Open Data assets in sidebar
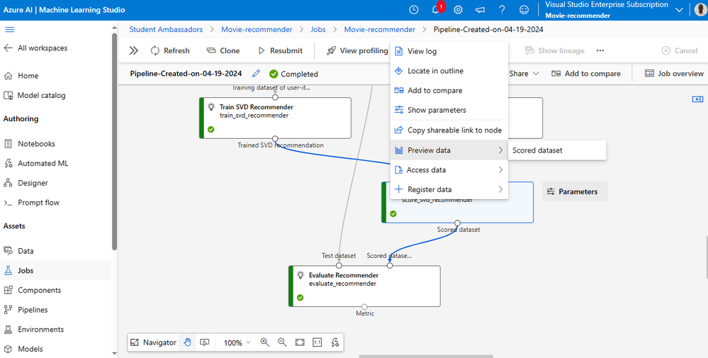 coord(19,251)
